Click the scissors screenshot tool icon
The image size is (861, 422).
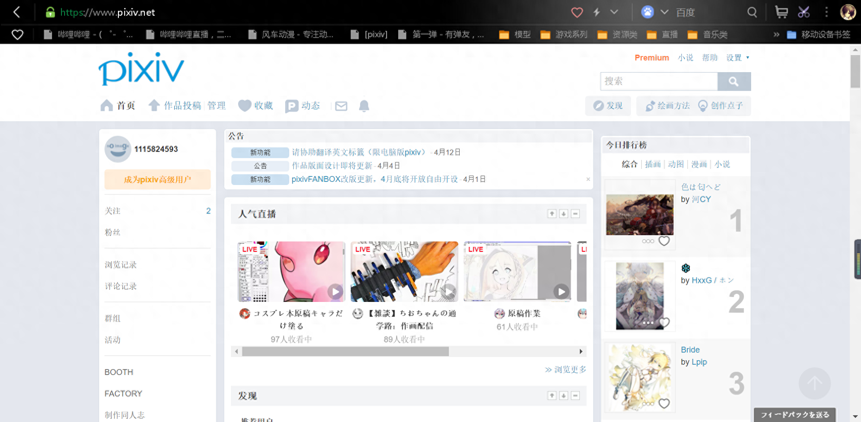(x=804, y=12)
